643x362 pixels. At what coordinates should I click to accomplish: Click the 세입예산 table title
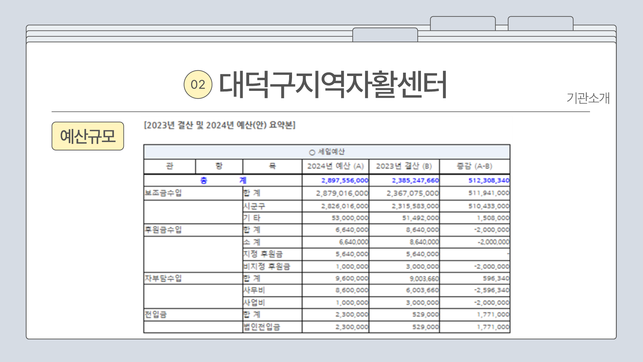coord(327,152)
